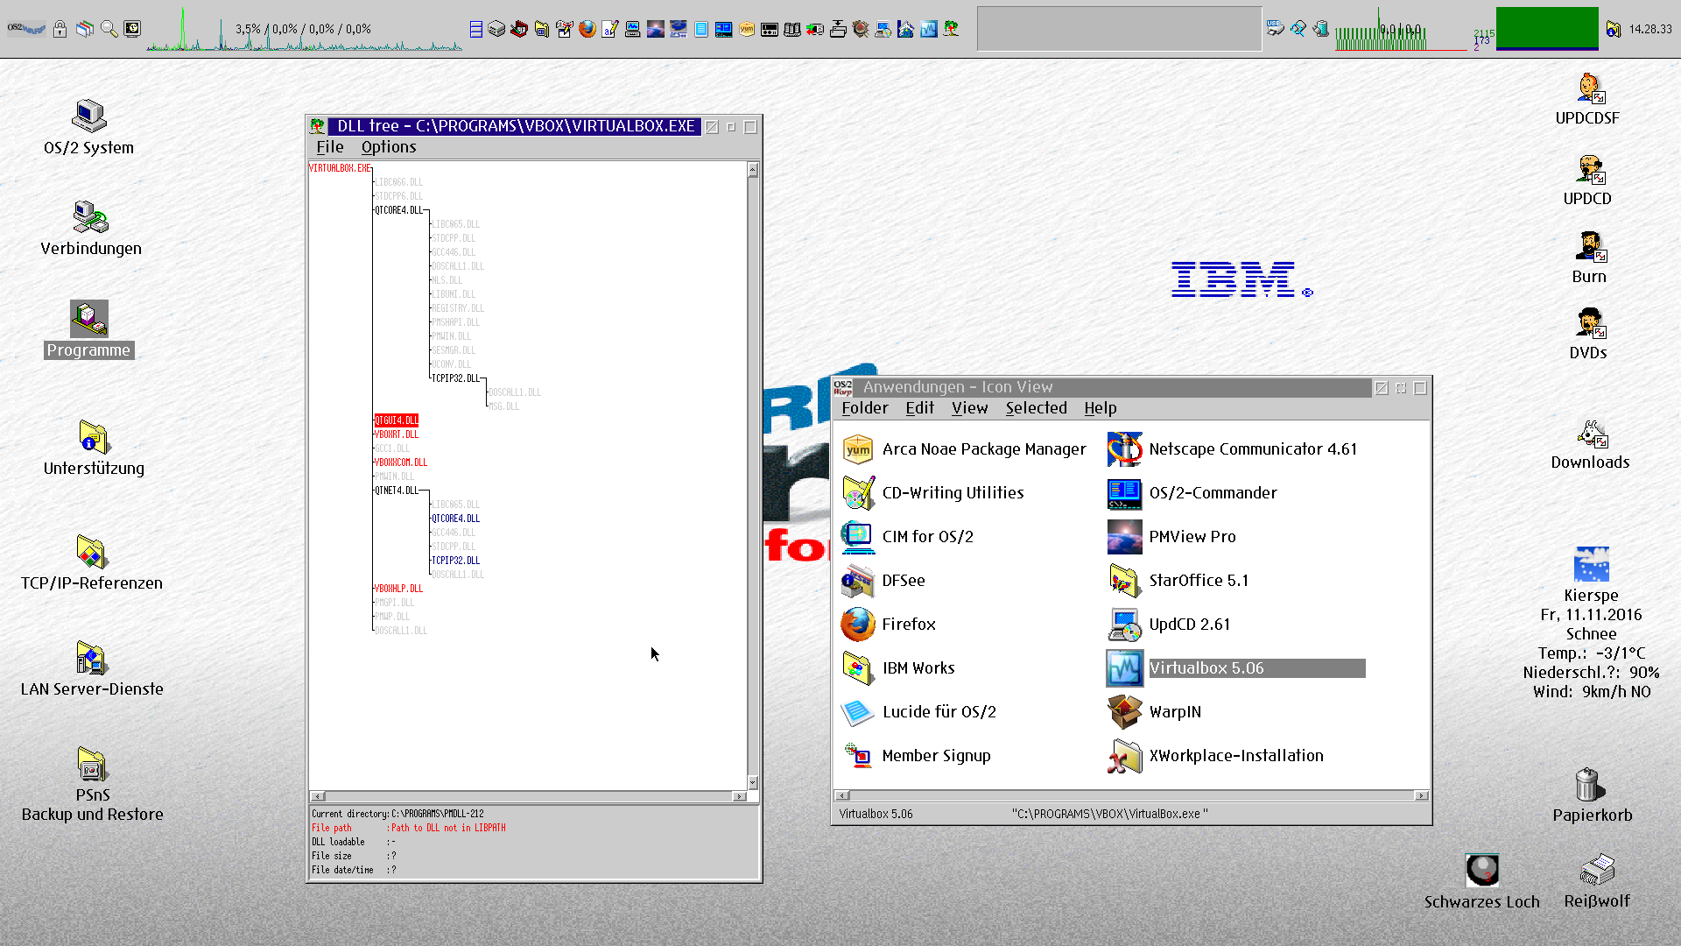1681x946 pixels.
Task: Open the Folder menu in Anwendungen window
Action: tap(864, 408)
